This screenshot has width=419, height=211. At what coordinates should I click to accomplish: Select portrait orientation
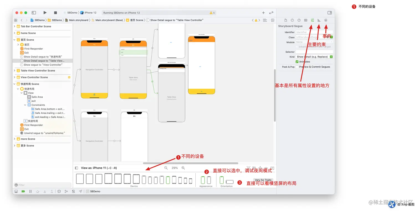click(x=222, y=180)
